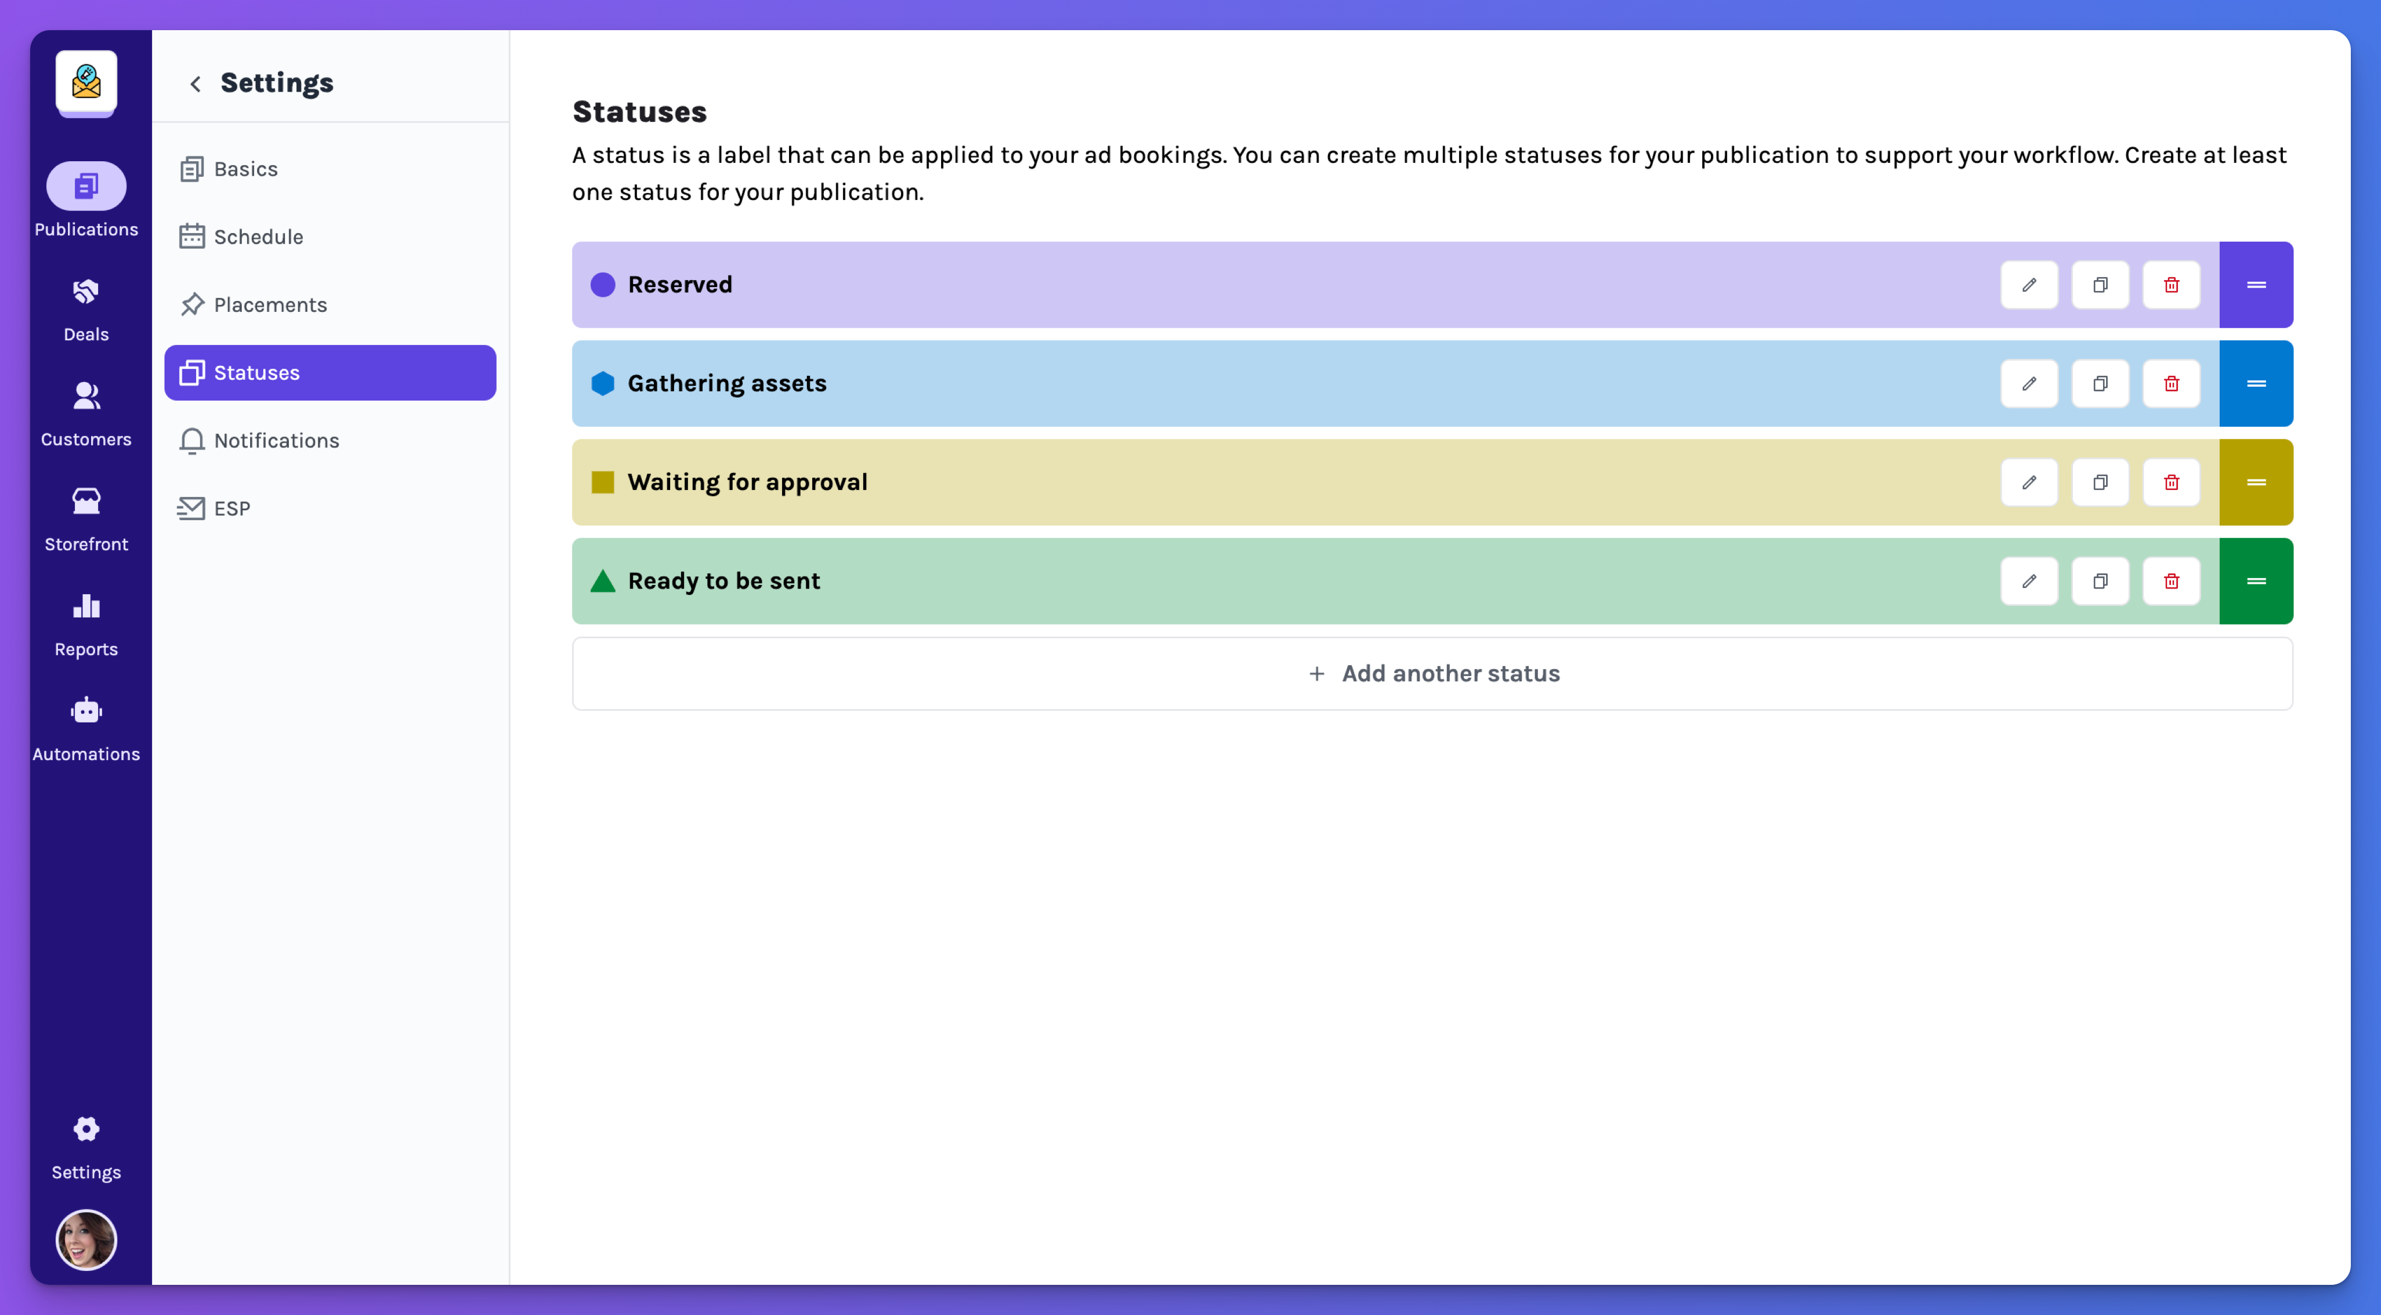Grab the Waiting for approval reorder handle
This screenshot has width=2381, height=1315.
pyautogui.click(x=2256, y=482)
